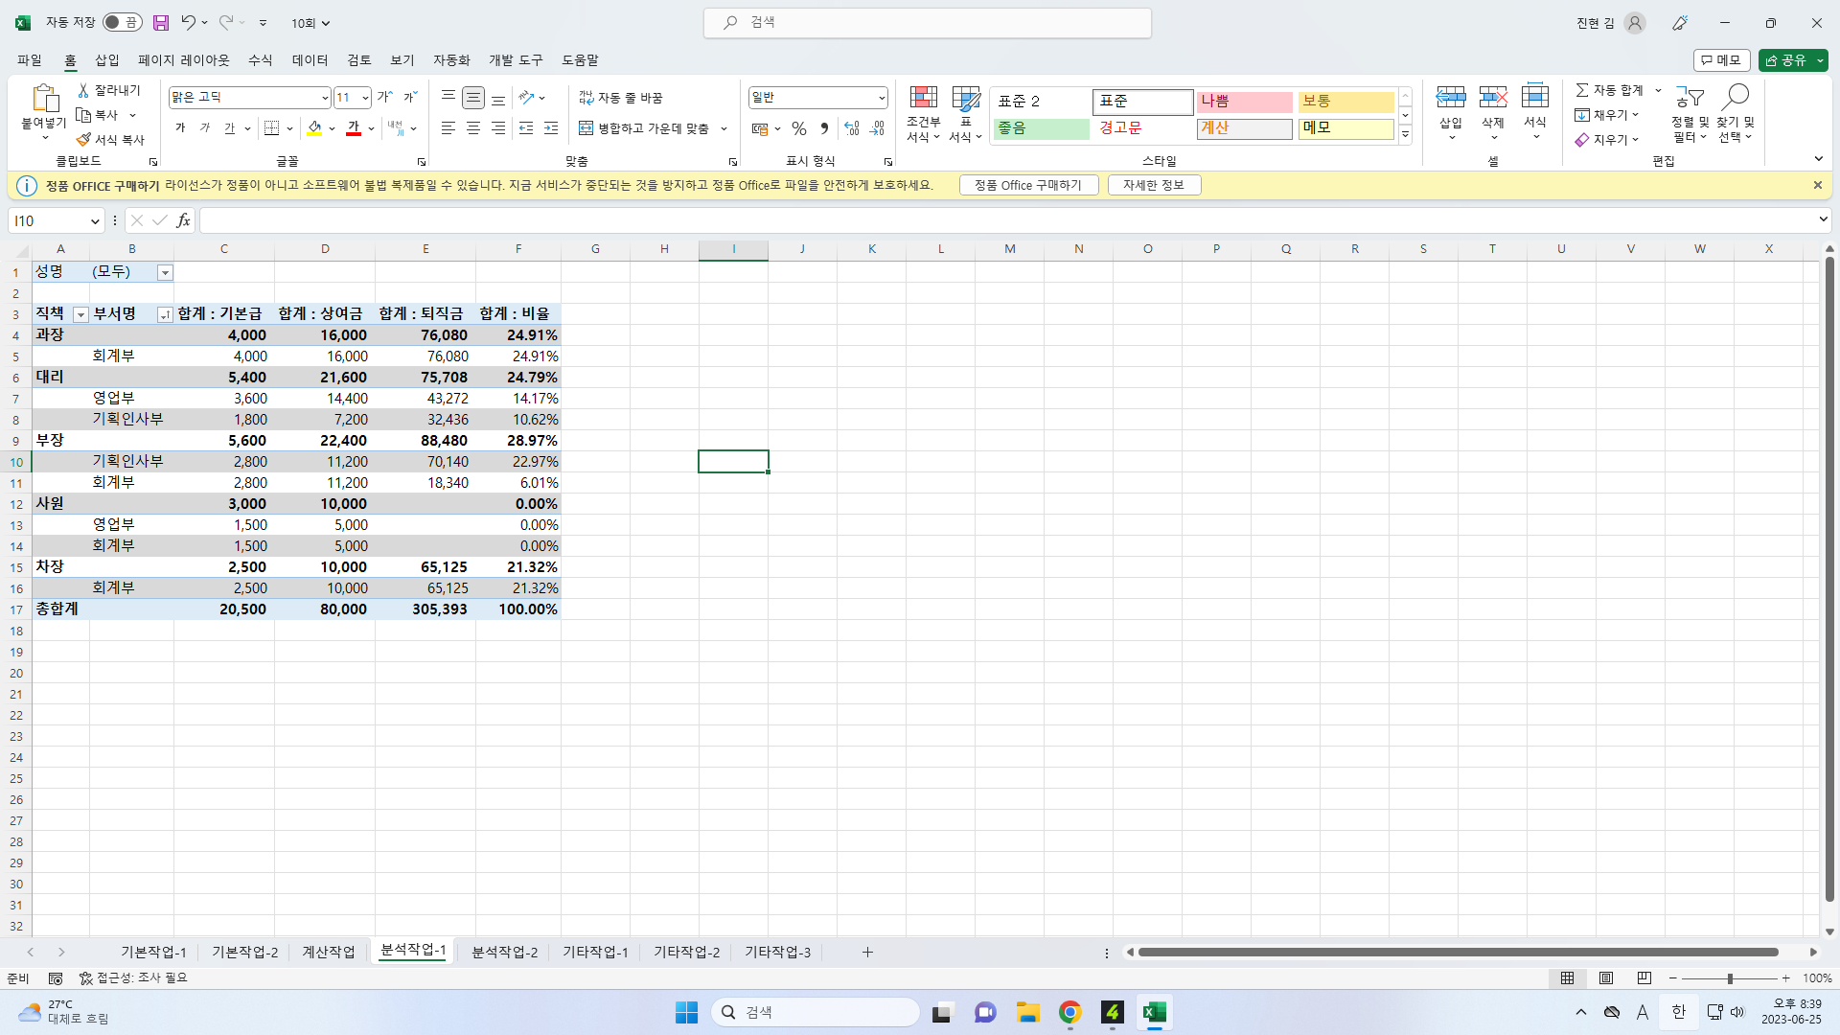Toggle the AutoSave switch
The image size is (1840, 1035).
(122, 23)
